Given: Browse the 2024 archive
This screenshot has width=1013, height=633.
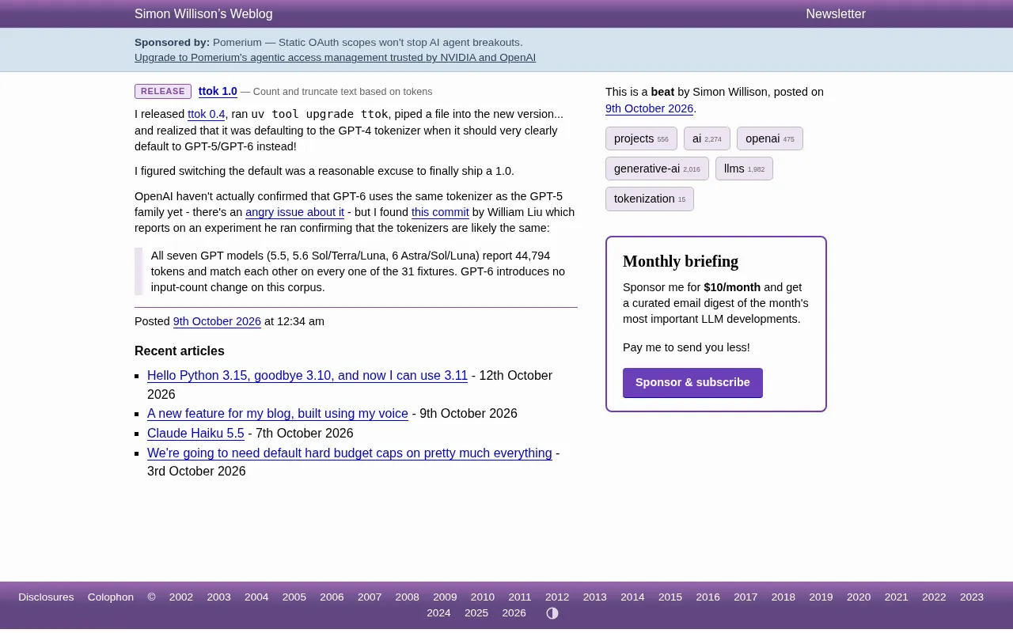Looking at the screenshot, I should click(x=438, y=613).
